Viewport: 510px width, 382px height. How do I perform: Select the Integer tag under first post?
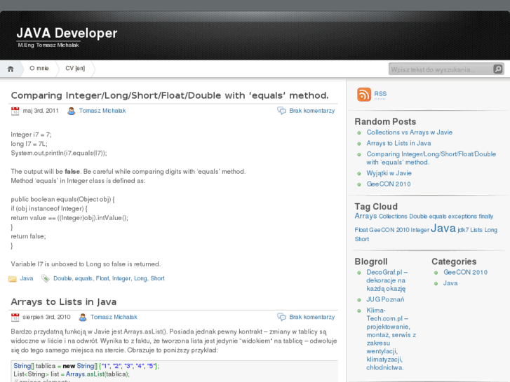[121, 279]
